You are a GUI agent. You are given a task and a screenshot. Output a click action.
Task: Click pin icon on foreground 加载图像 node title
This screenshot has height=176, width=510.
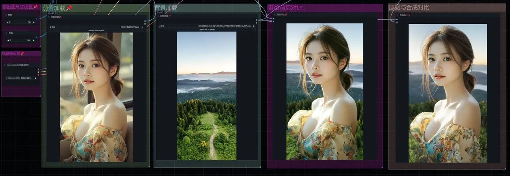point(60,17)
